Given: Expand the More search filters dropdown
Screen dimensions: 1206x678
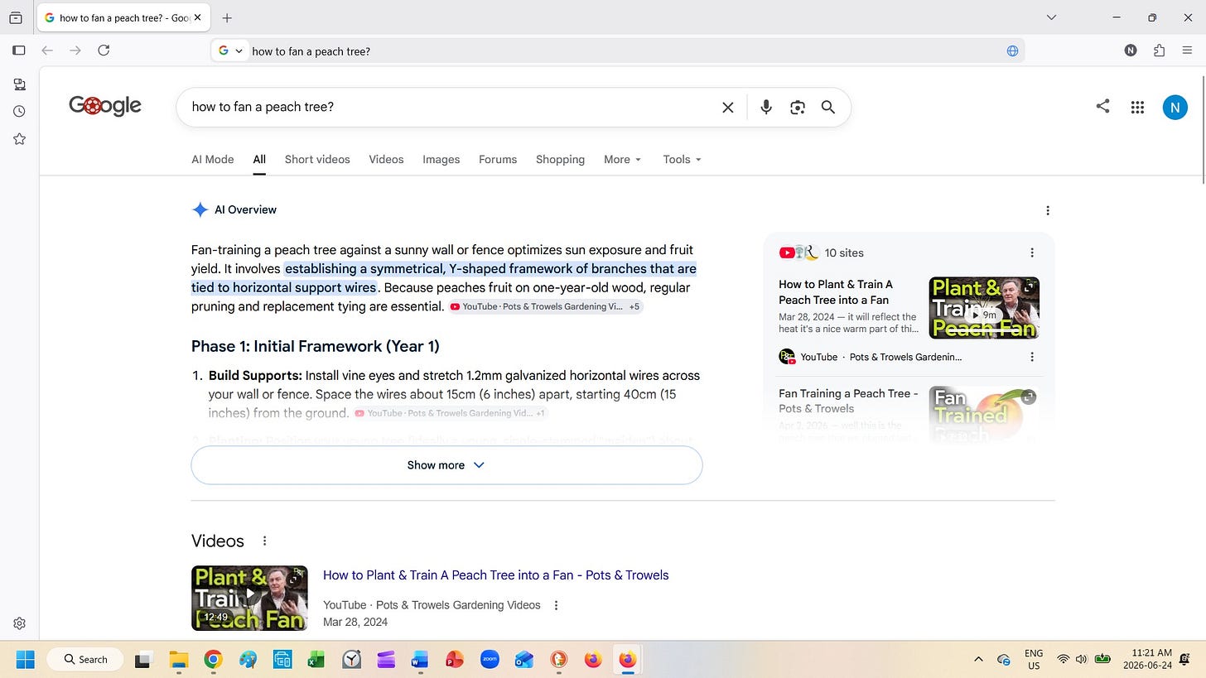Looking at the screenshot, I should [623, 160].
